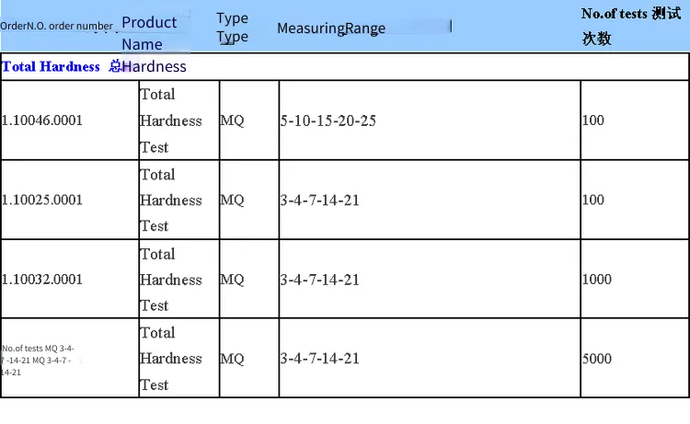Click Total Hardness Test for 1.10032.0001

point(171,280)
